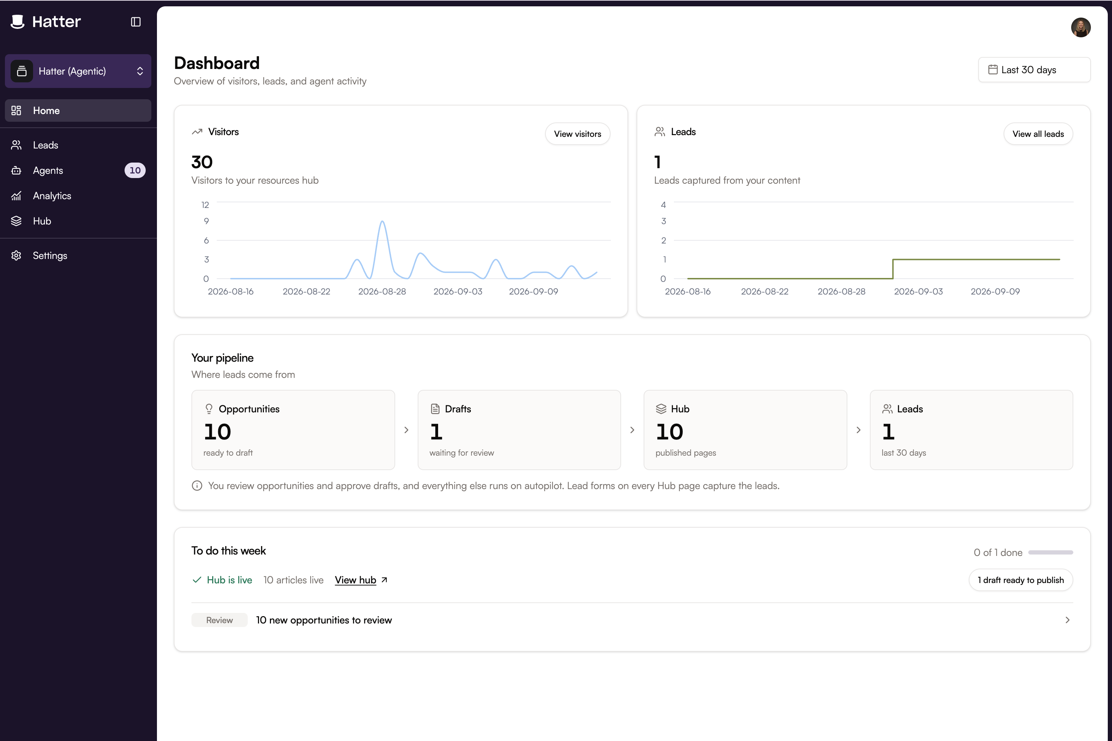Open the Leads last 30 days pipeline card
This screenshot has width=1112, height=741.
tap(971, 430)
